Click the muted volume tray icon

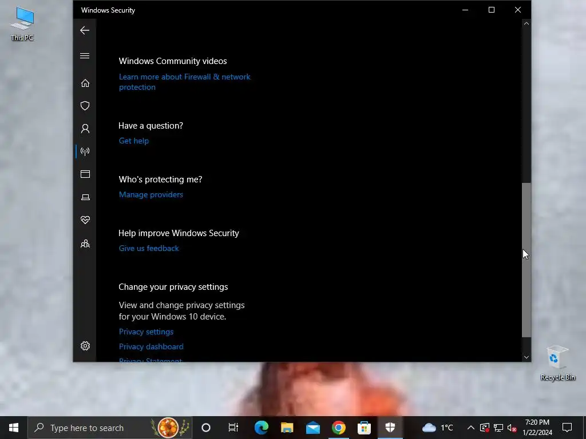tap(512, 428)
